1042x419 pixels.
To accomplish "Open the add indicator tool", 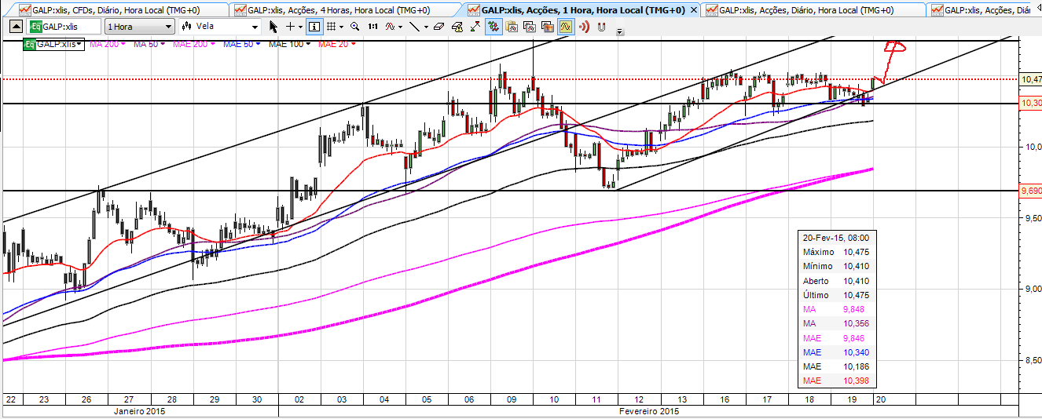I will click(390, 27).
